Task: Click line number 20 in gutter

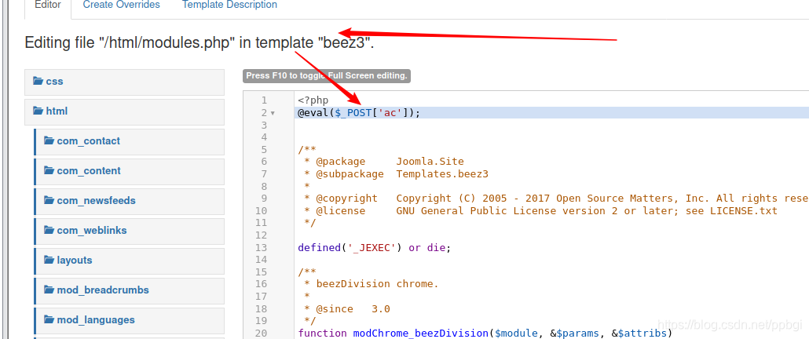Action: tap(261, 334)
